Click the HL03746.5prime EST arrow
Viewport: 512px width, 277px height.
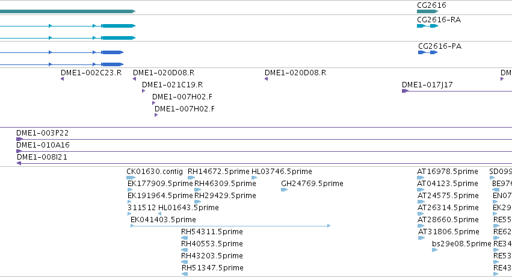(254, 178)
